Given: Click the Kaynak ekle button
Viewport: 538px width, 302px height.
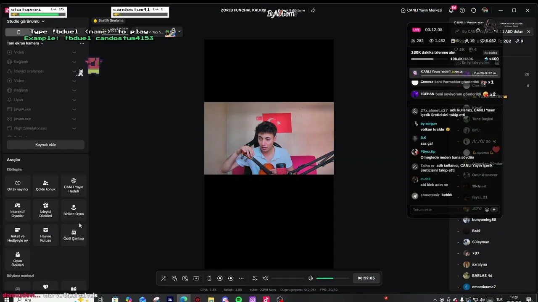Looking at the screenshot, I should [x=45, y=145].
